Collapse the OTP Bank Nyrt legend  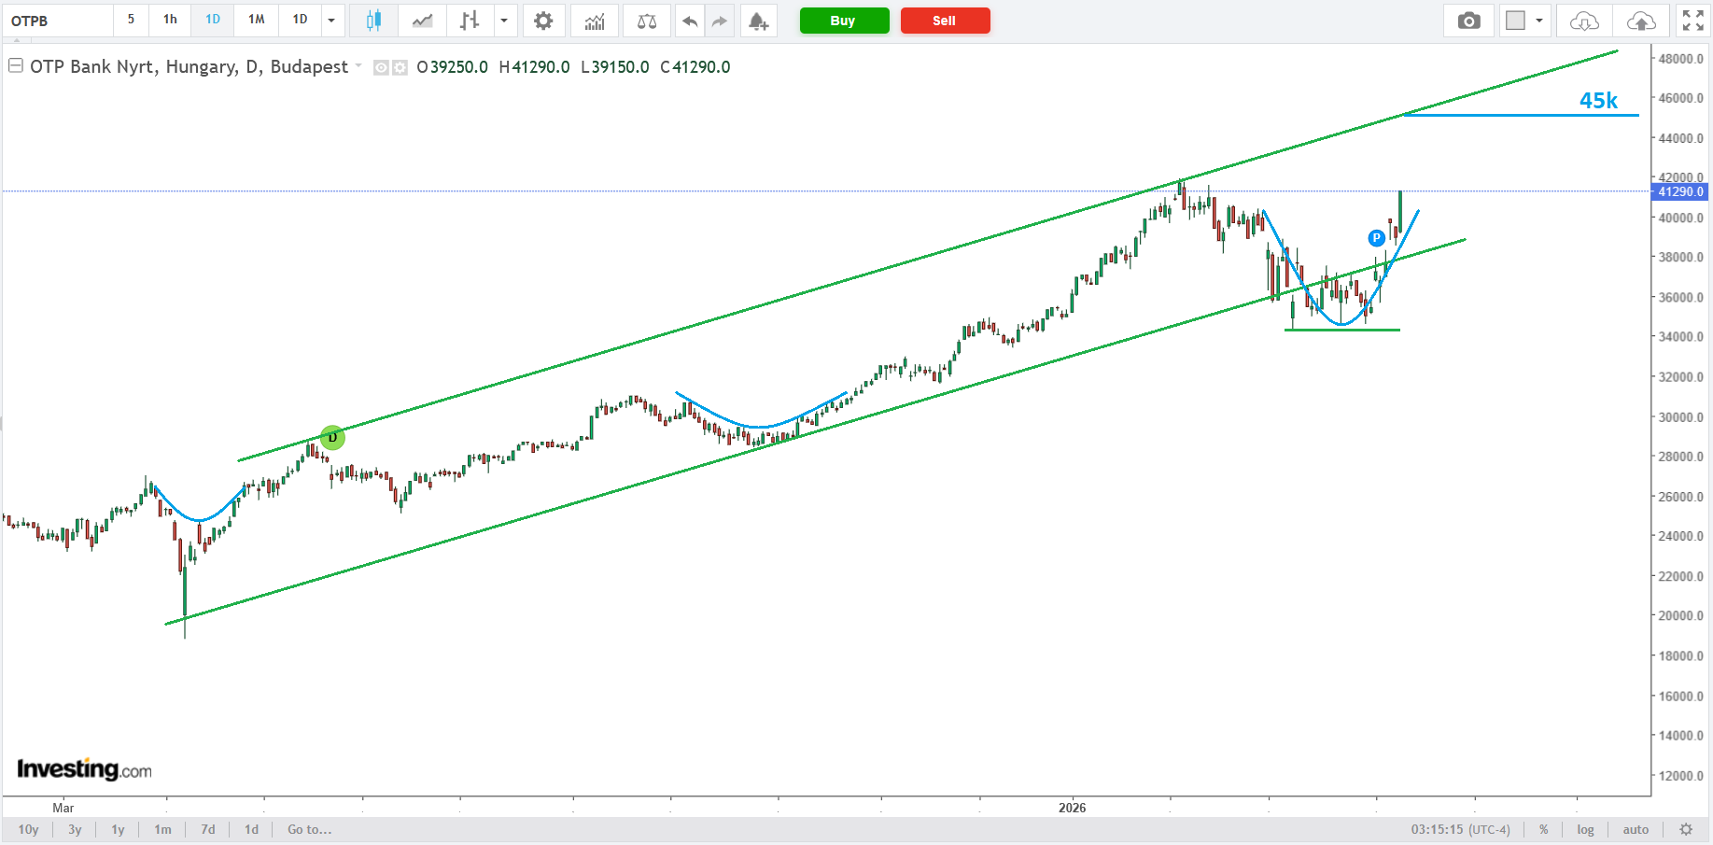point(16,66)
